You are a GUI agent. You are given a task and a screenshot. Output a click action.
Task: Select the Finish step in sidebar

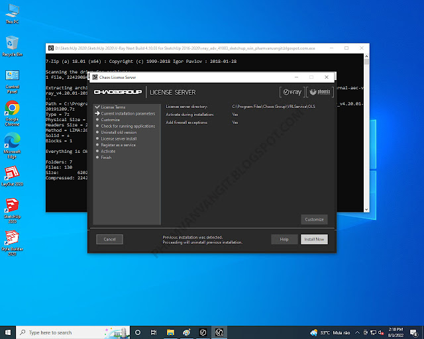coord(106,158)
